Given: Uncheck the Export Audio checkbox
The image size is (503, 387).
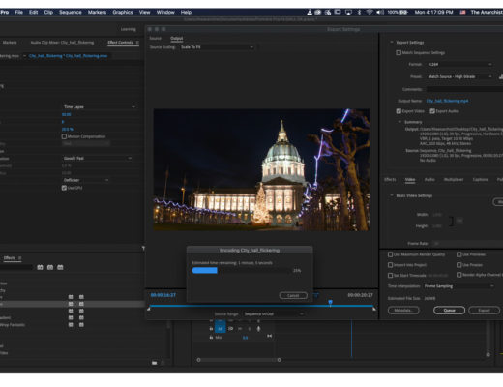Looking at the screenshot, I should (432, 111).
